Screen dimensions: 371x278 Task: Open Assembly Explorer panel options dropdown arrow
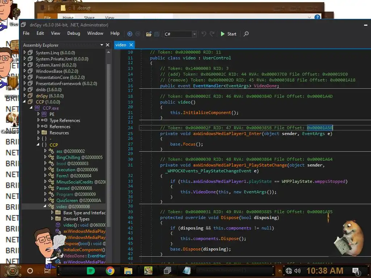[102, 45]
